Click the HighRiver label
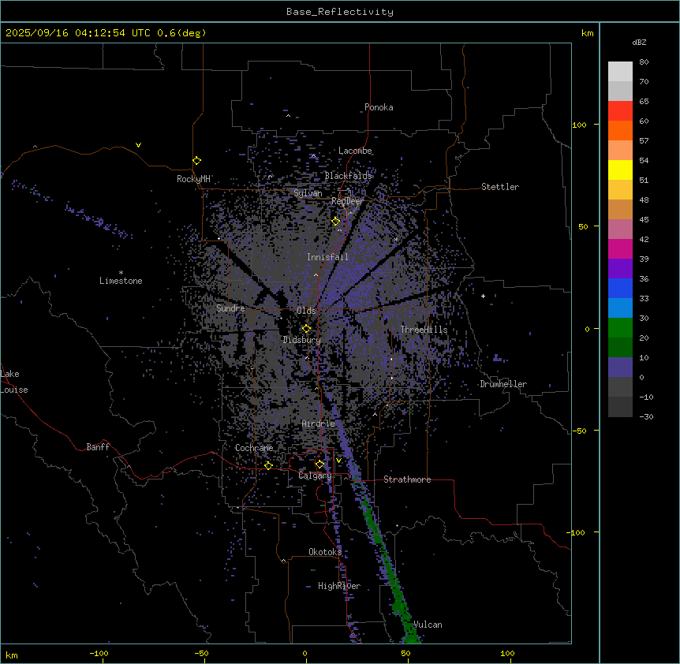680x664 pixels. click(339, 586)
